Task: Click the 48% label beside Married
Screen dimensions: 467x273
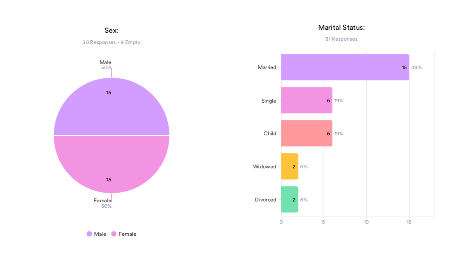Action: (416, 67)
